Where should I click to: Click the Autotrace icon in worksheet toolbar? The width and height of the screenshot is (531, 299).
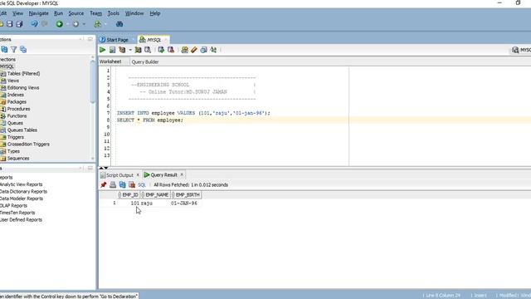coord(138,50)
